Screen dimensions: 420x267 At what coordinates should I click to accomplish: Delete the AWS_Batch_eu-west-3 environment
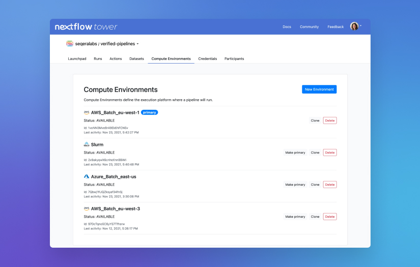330,217
